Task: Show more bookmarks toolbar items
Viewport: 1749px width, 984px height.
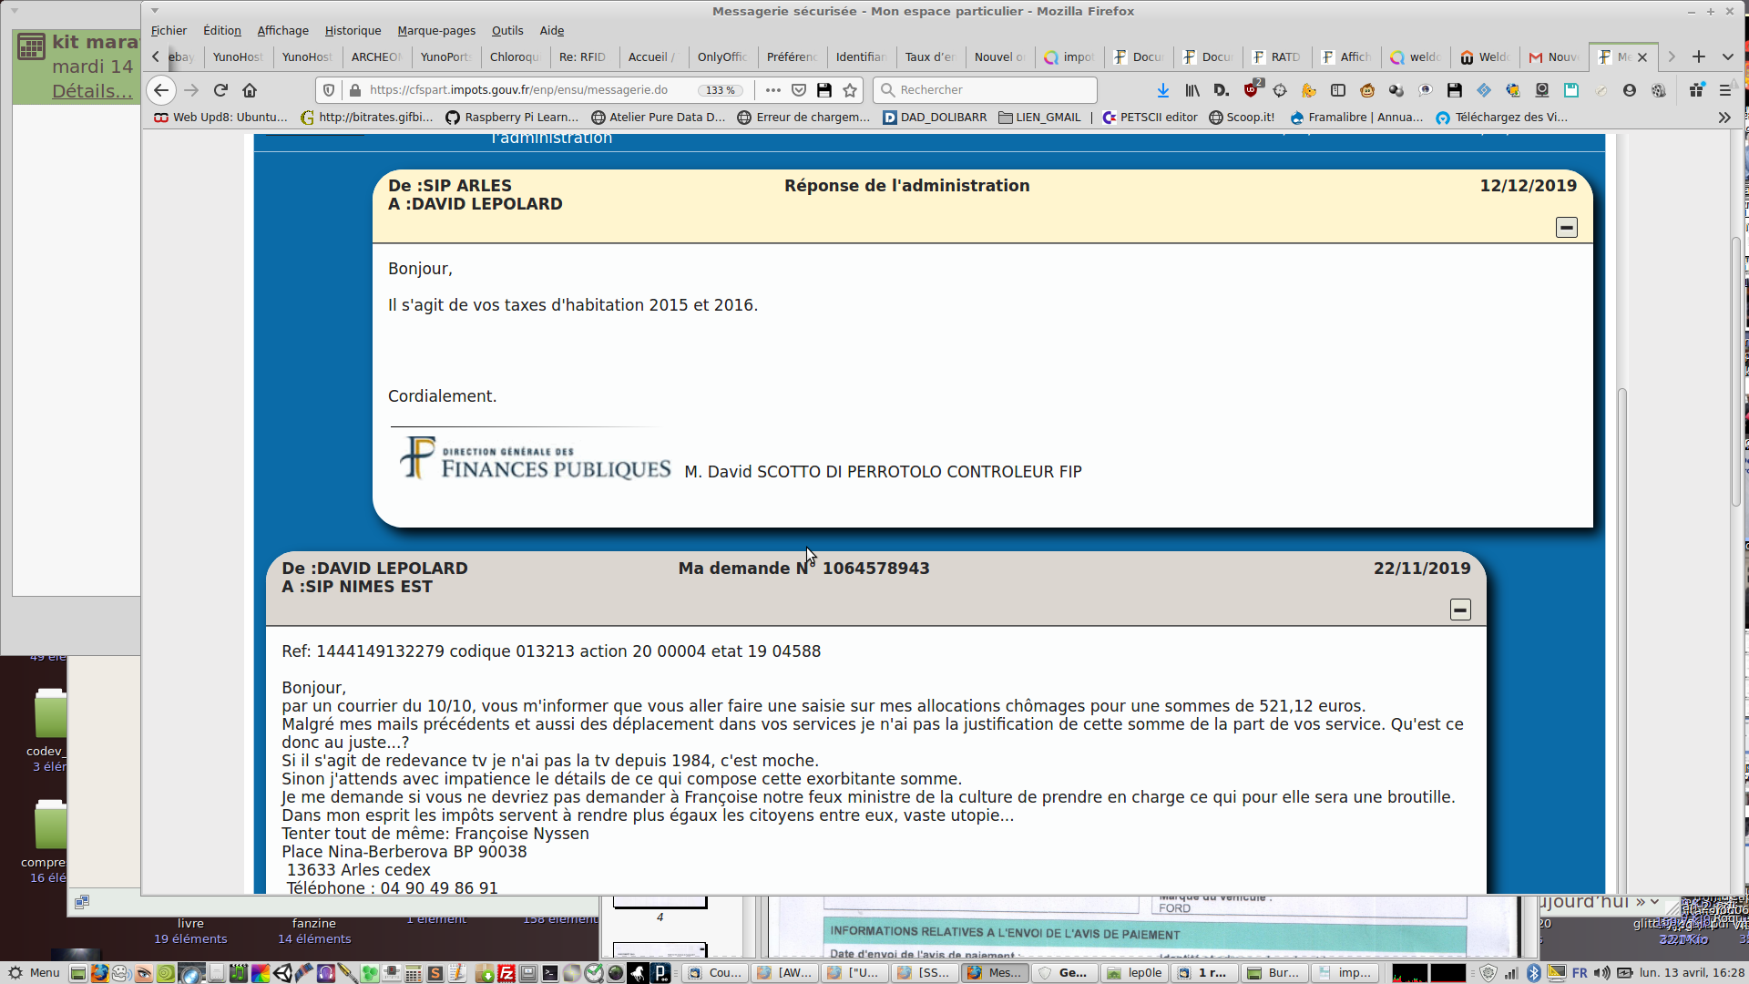Action: 1723,118
